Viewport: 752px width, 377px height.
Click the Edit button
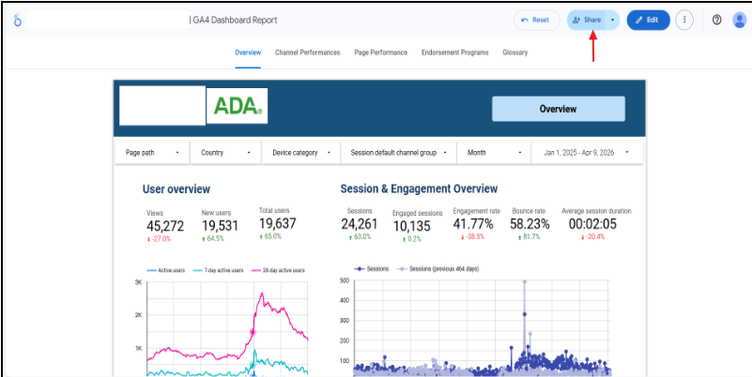tap(648, 20)
